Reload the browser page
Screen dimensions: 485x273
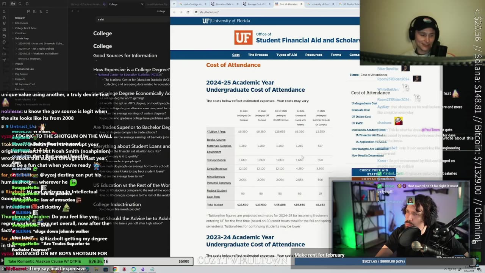pos(188,12)
